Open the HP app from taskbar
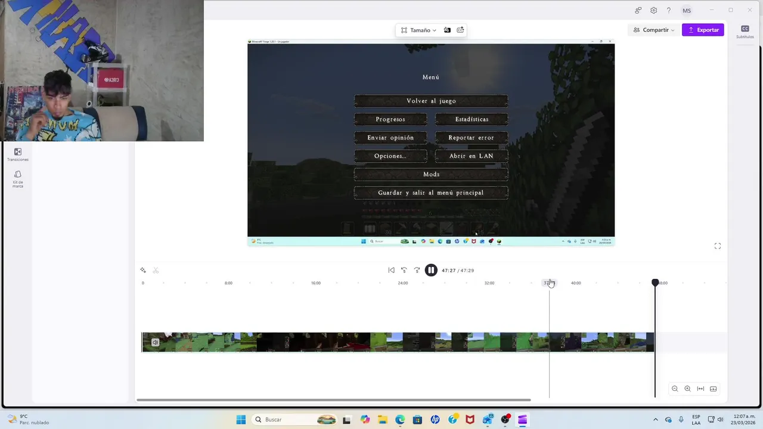The image size is (763, 429). point(435,419)
